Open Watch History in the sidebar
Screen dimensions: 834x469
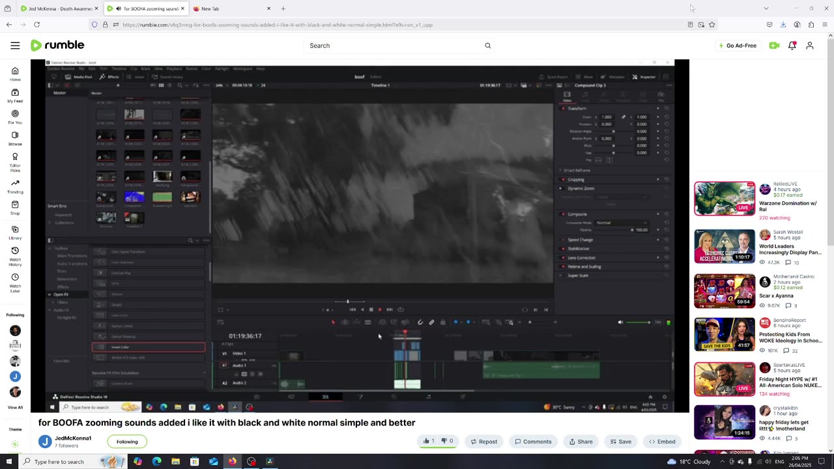15,257
